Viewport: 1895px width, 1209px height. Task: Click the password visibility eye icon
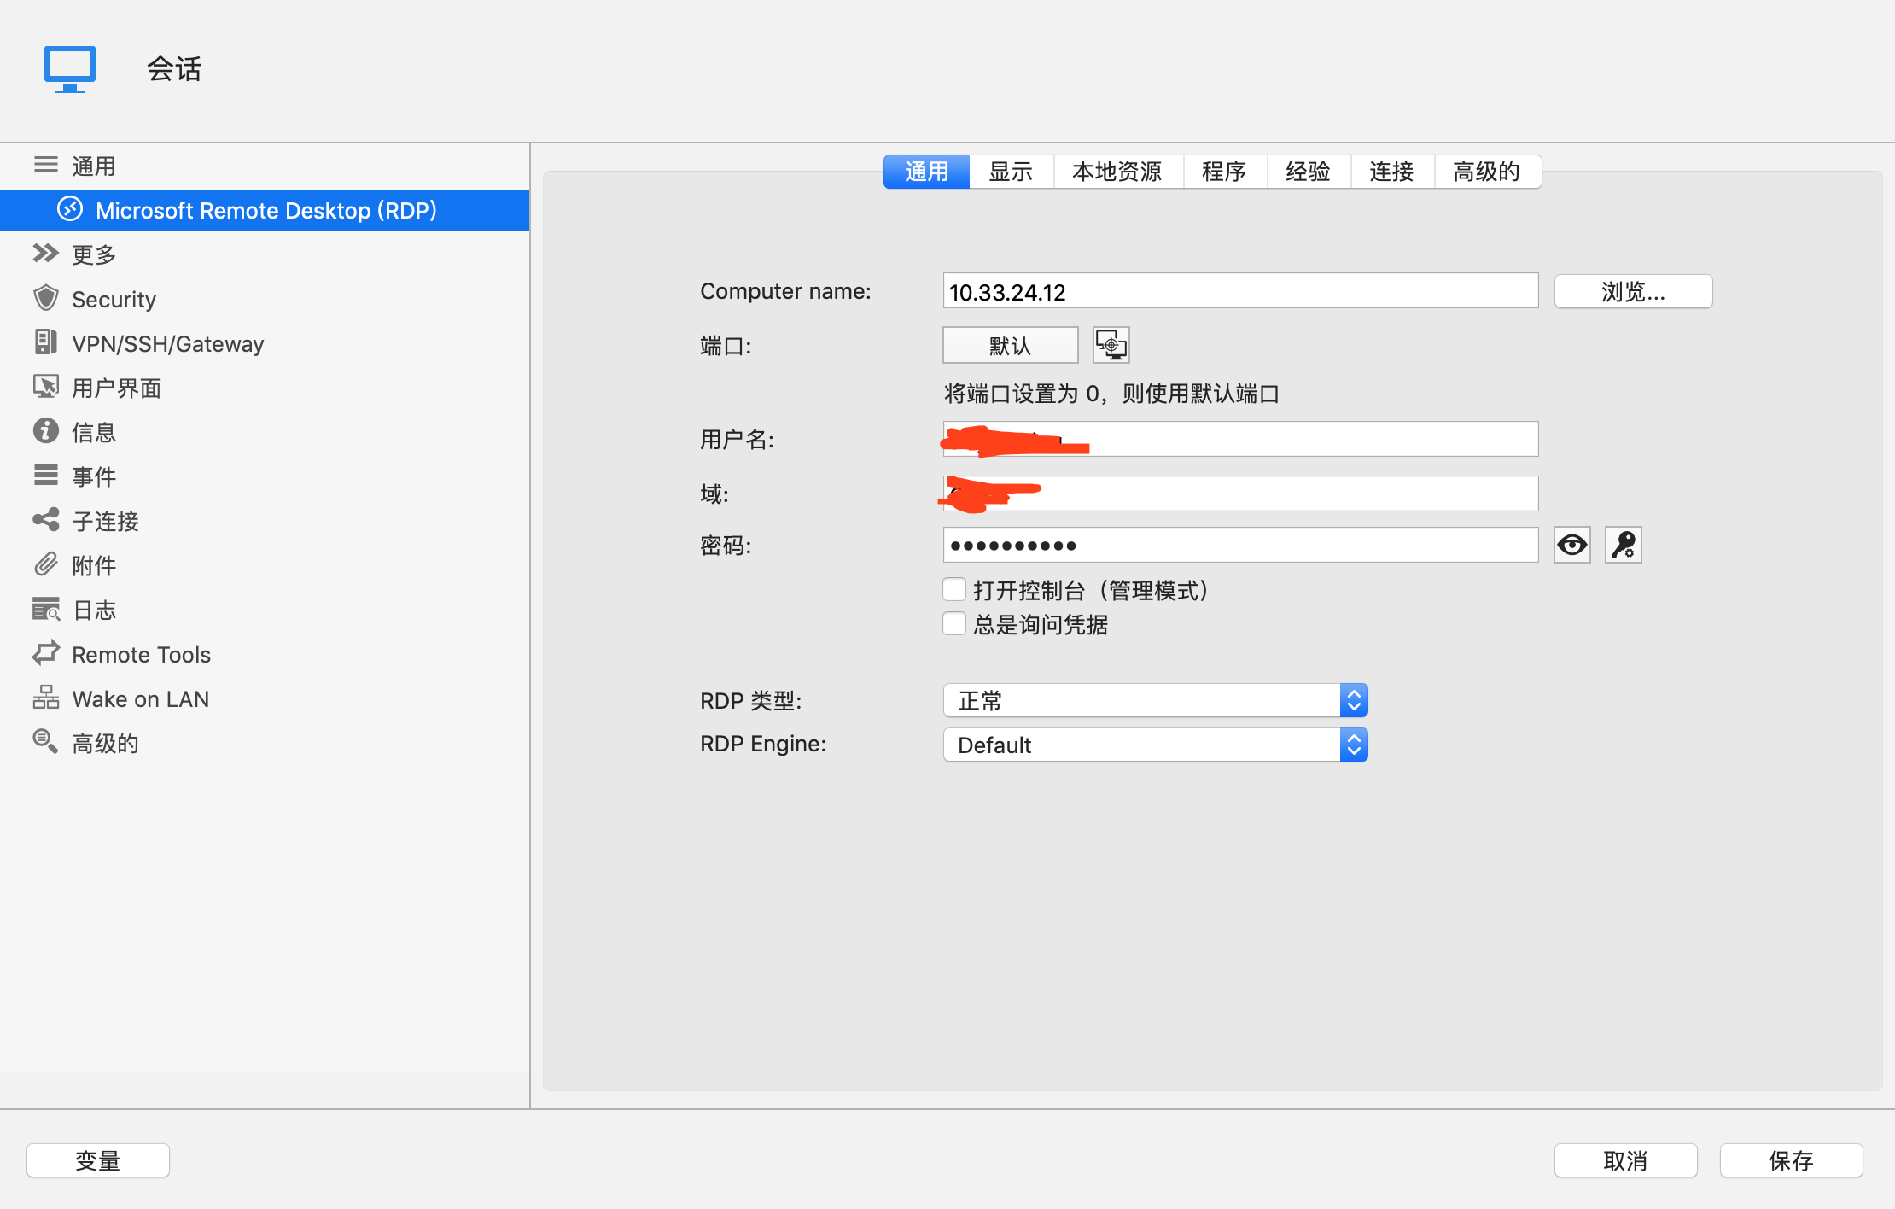coord(1571,543)
